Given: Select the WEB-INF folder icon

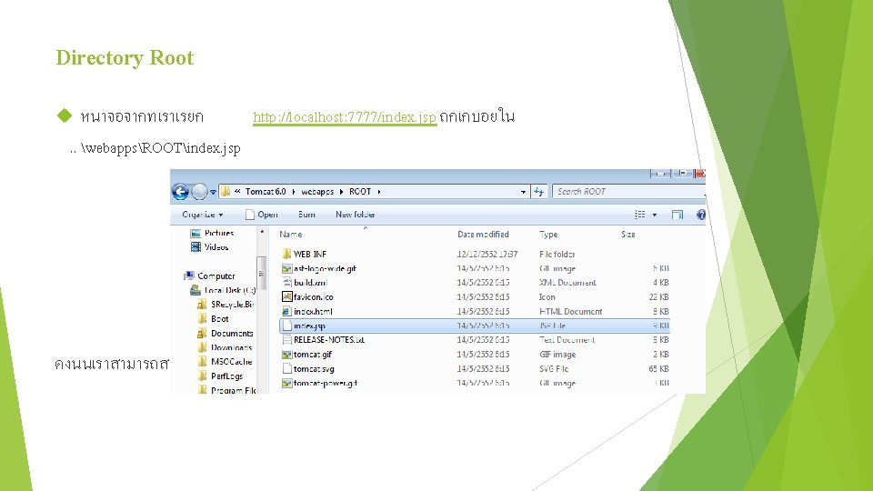Looking at the screenshot, I should (286, 254).
